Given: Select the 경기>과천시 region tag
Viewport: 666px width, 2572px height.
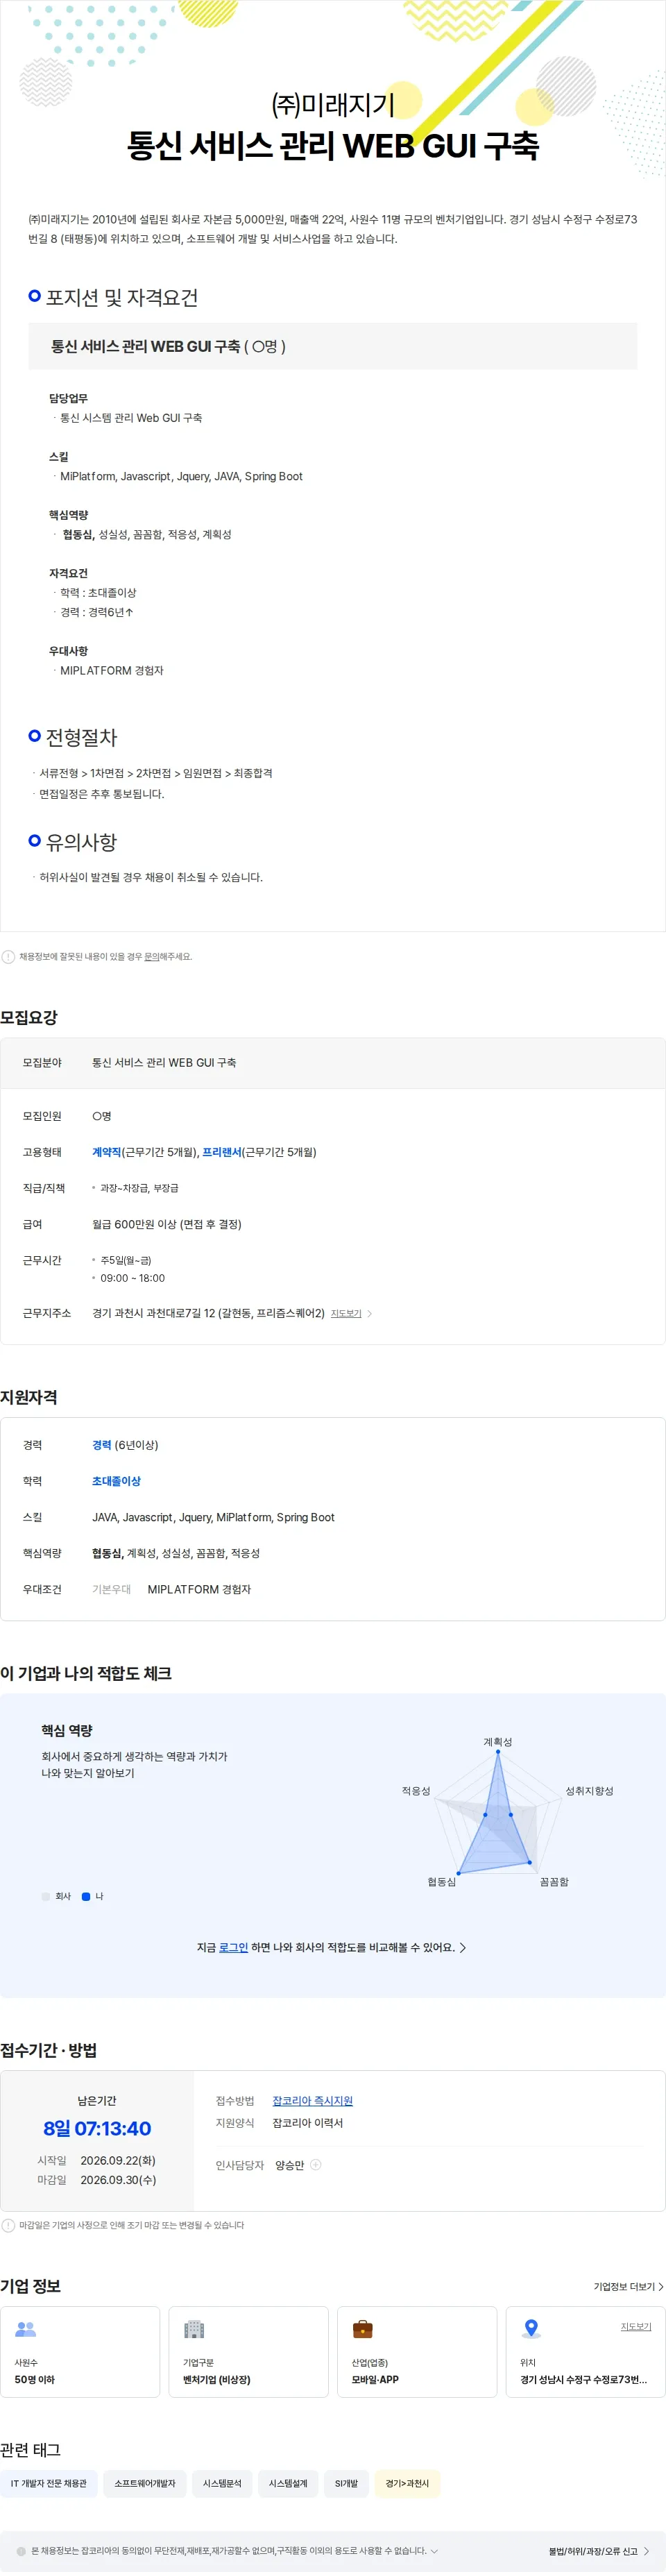Looking at the screenshot, I should [x=407, y=2483].
